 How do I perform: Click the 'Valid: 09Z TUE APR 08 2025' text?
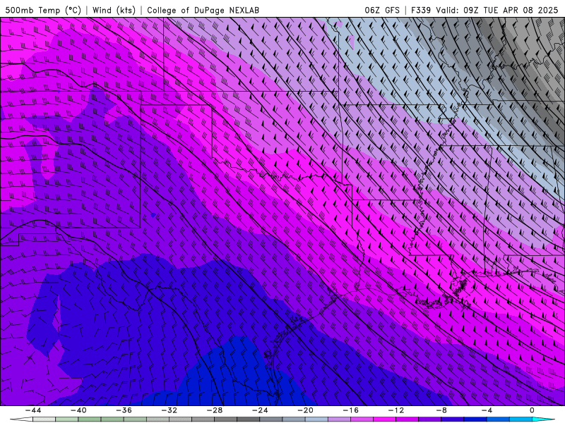point(497,10)
